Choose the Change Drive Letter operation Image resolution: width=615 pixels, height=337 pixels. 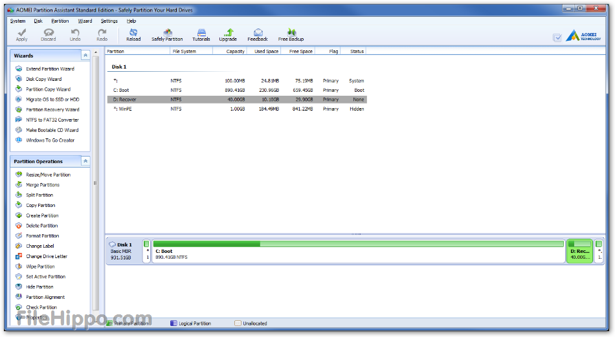click(46, 256)
